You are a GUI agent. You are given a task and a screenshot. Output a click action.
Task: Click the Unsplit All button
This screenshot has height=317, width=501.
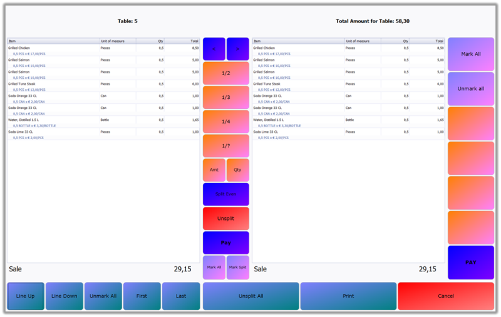(x=250, y=296)
